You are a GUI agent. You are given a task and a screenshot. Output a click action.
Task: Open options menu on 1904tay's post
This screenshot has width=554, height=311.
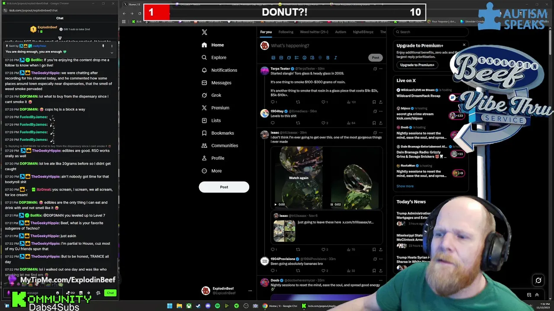tap(380, 111)
